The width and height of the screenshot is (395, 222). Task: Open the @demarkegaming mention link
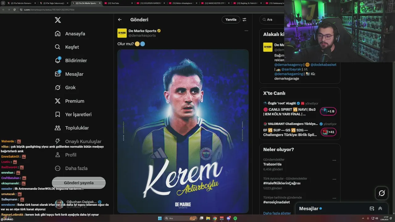pyautogui.click(x=289, y=74)
